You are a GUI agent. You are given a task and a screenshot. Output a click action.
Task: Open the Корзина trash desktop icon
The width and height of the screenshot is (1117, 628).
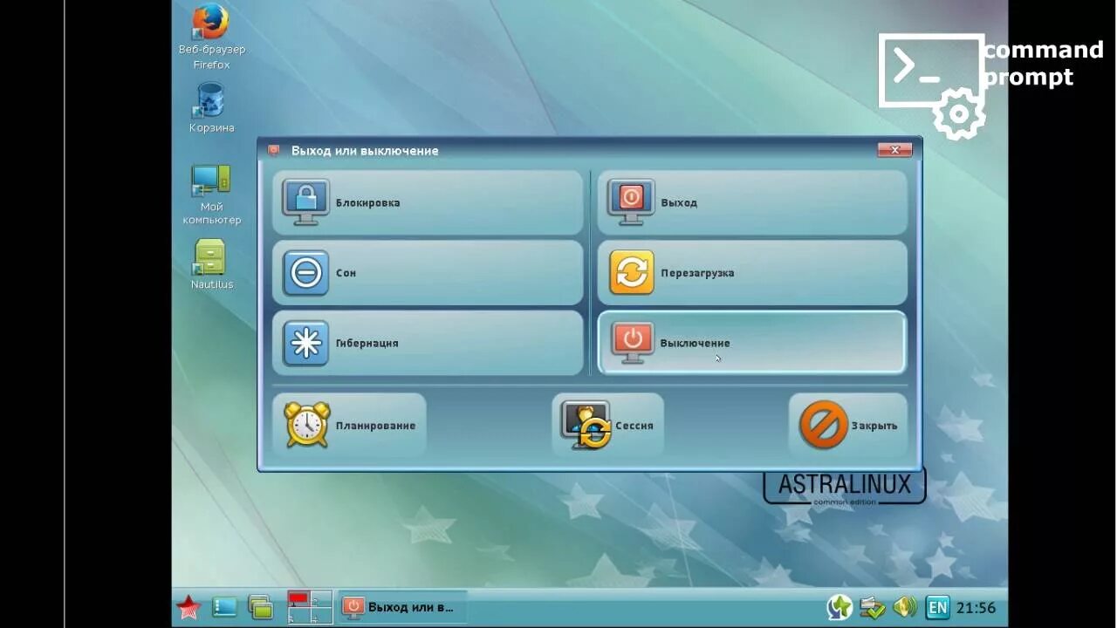211,107
